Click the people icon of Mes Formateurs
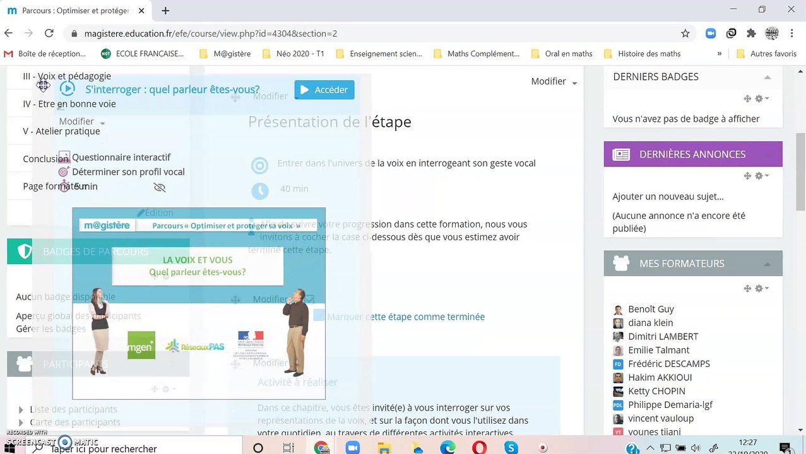The height and width of the screenshot is (454, 806). 621,264
